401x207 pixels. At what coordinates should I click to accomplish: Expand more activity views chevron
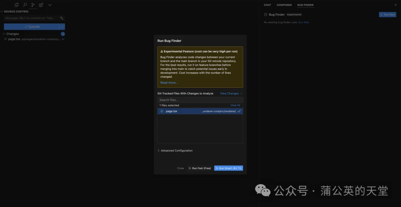pos(50,5)
